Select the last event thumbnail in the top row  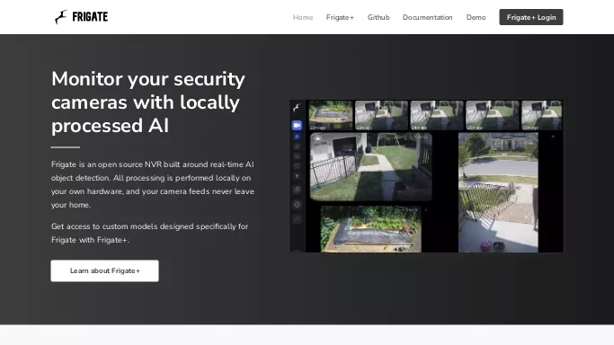point(541,115)
